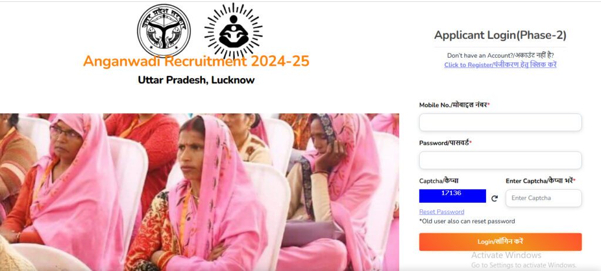
Task: Open the Reset Password link
Action: coord(441,212)
